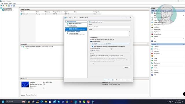Open the File menu
Screen dimensions: 185x104
pyautogui.click(x=2, y=3)
